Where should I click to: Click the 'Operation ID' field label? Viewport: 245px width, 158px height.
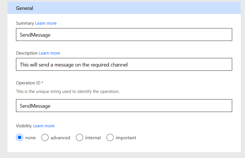(28, 83)
